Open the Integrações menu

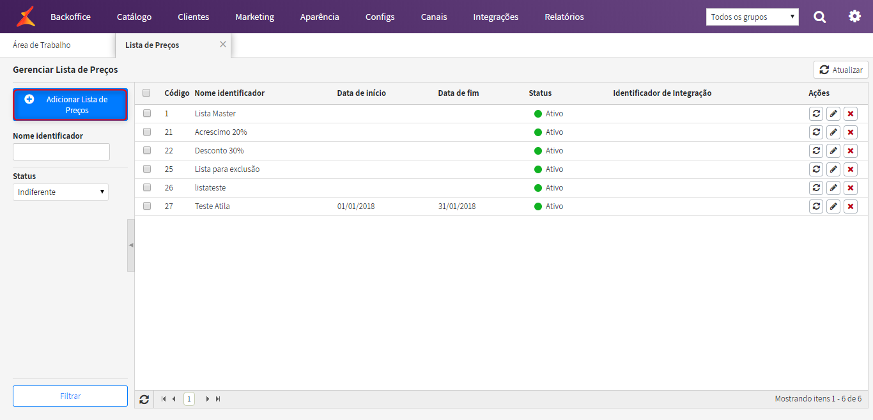tap(496, 17)
